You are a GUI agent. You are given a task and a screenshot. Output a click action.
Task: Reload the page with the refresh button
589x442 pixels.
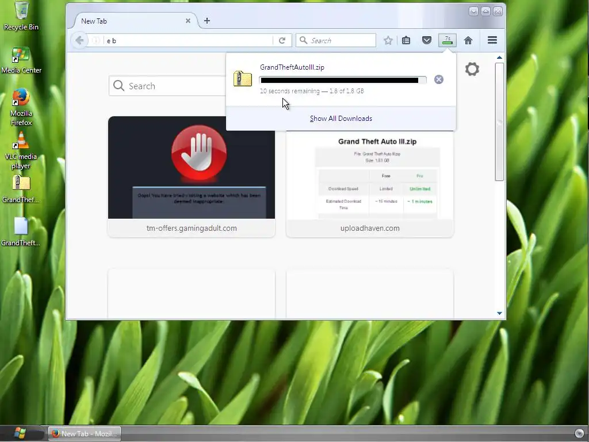(x=282, y=41)
